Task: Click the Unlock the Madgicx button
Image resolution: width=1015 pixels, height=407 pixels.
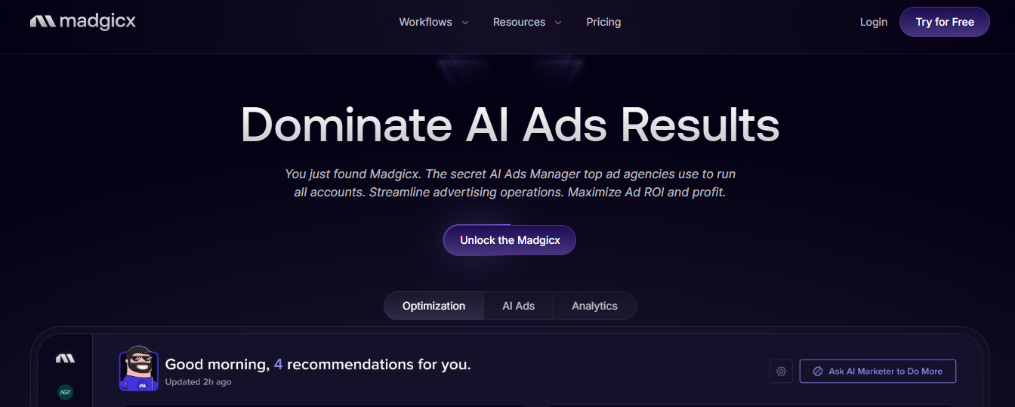Action: tap(510, 240)
